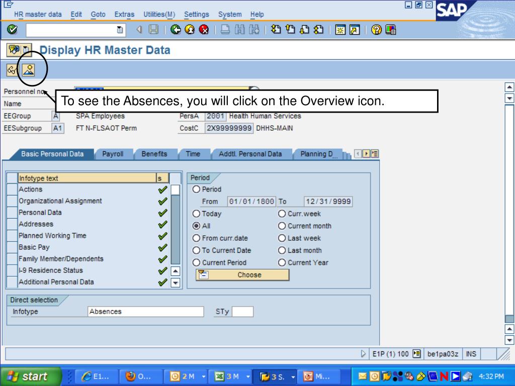Image resolution: width=515 pixels, height=386 pixels.
Task: Open the command field history dropdown
Action: pos(120,30)
